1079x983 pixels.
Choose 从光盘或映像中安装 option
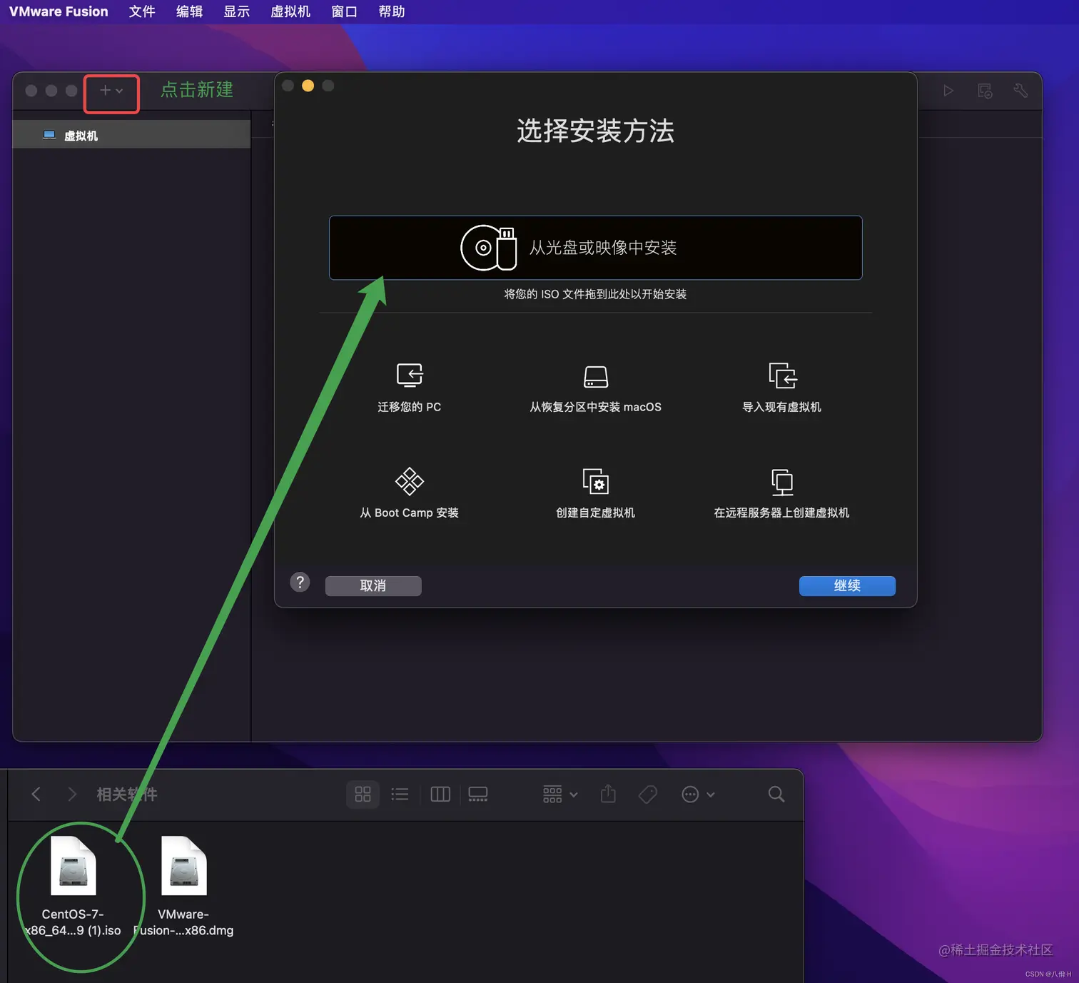595,248
